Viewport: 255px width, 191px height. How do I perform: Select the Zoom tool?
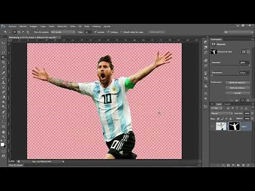(3, 137)
